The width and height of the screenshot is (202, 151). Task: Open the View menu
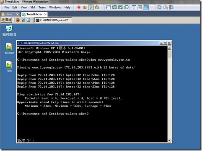coord(24,8)
